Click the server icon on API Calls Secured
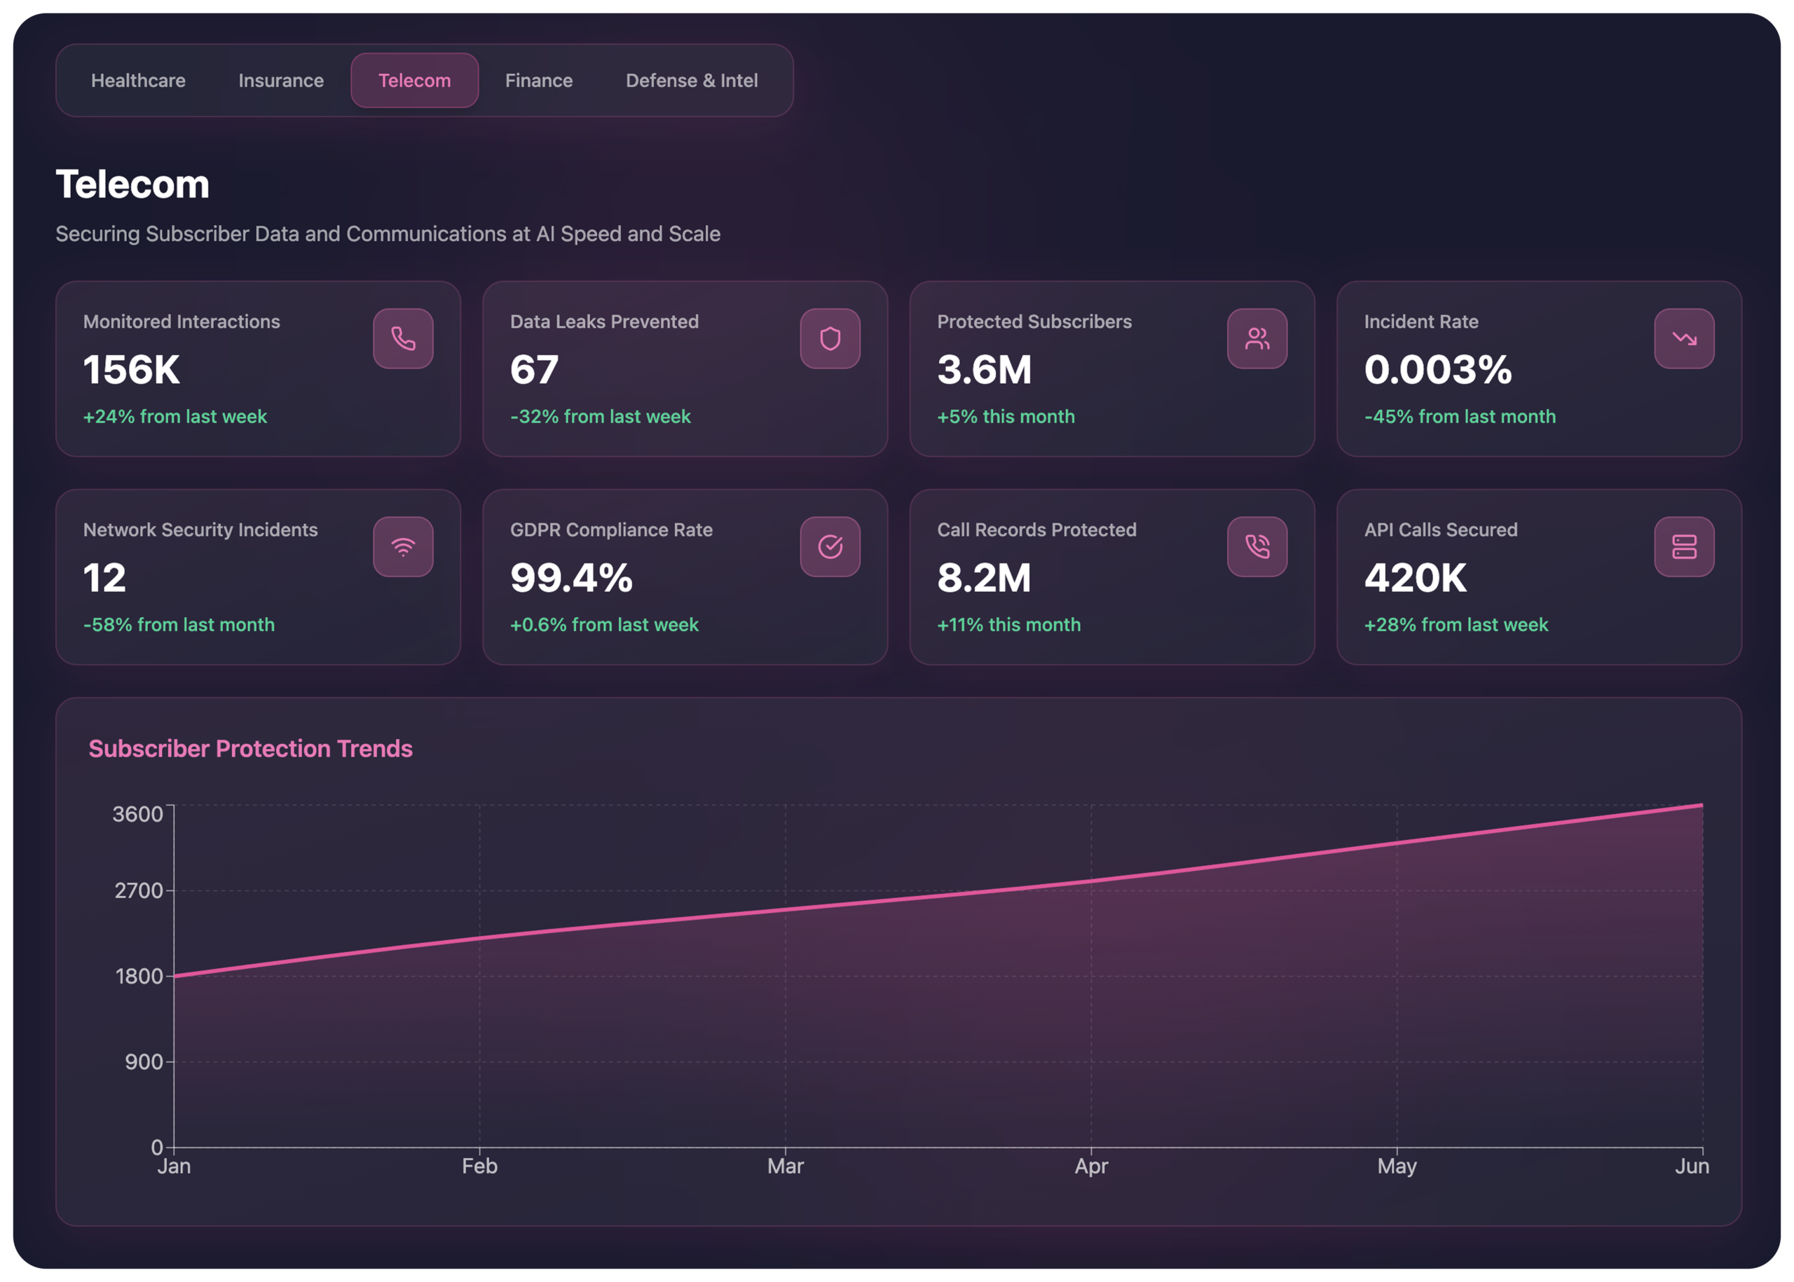 pos(1683,547)
